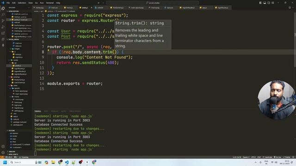The image size is (296, 166).
Task: Toggle primary sidebar layout icon
Action: tap(260, 3)
